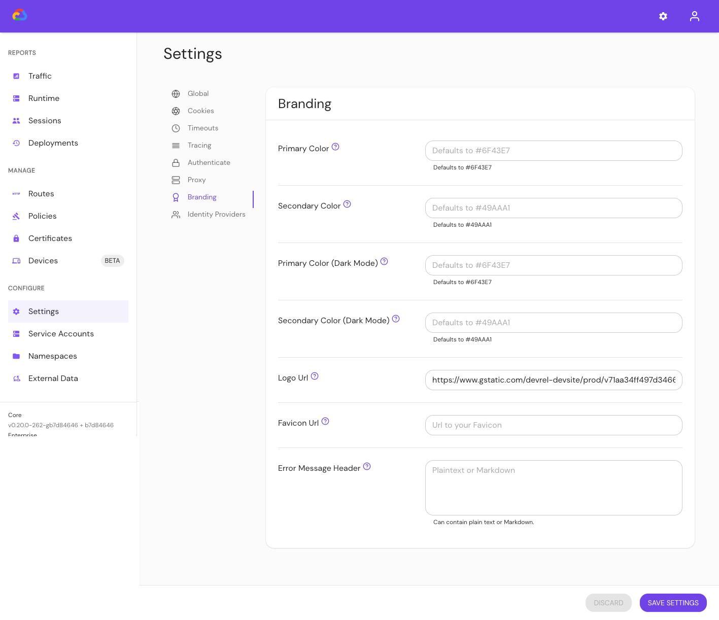Click help icon beside Logo Url label

[315, 376]
